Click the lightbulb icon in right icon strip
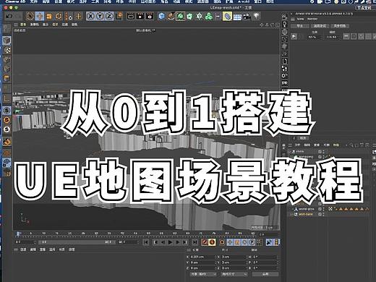 [285, 24]
